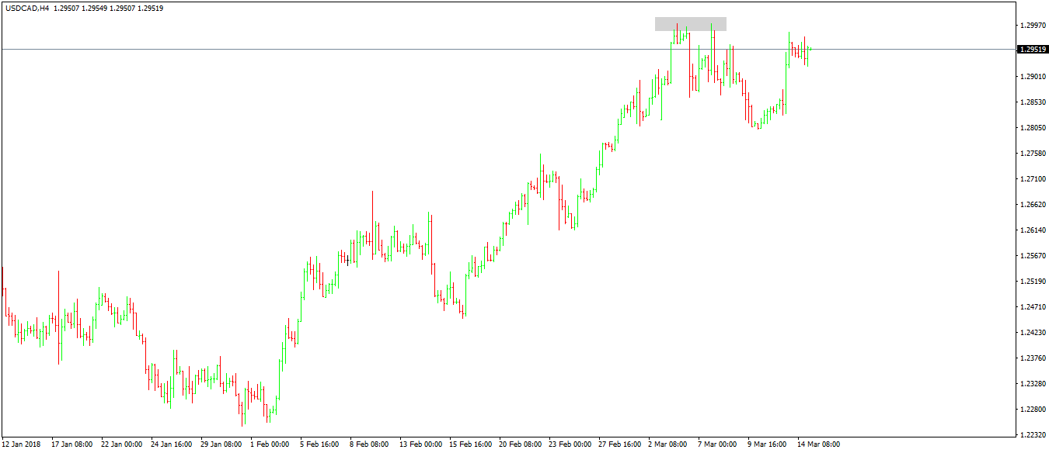Click the 9 Mar 16:00 time label

click(x=767, y=444)
